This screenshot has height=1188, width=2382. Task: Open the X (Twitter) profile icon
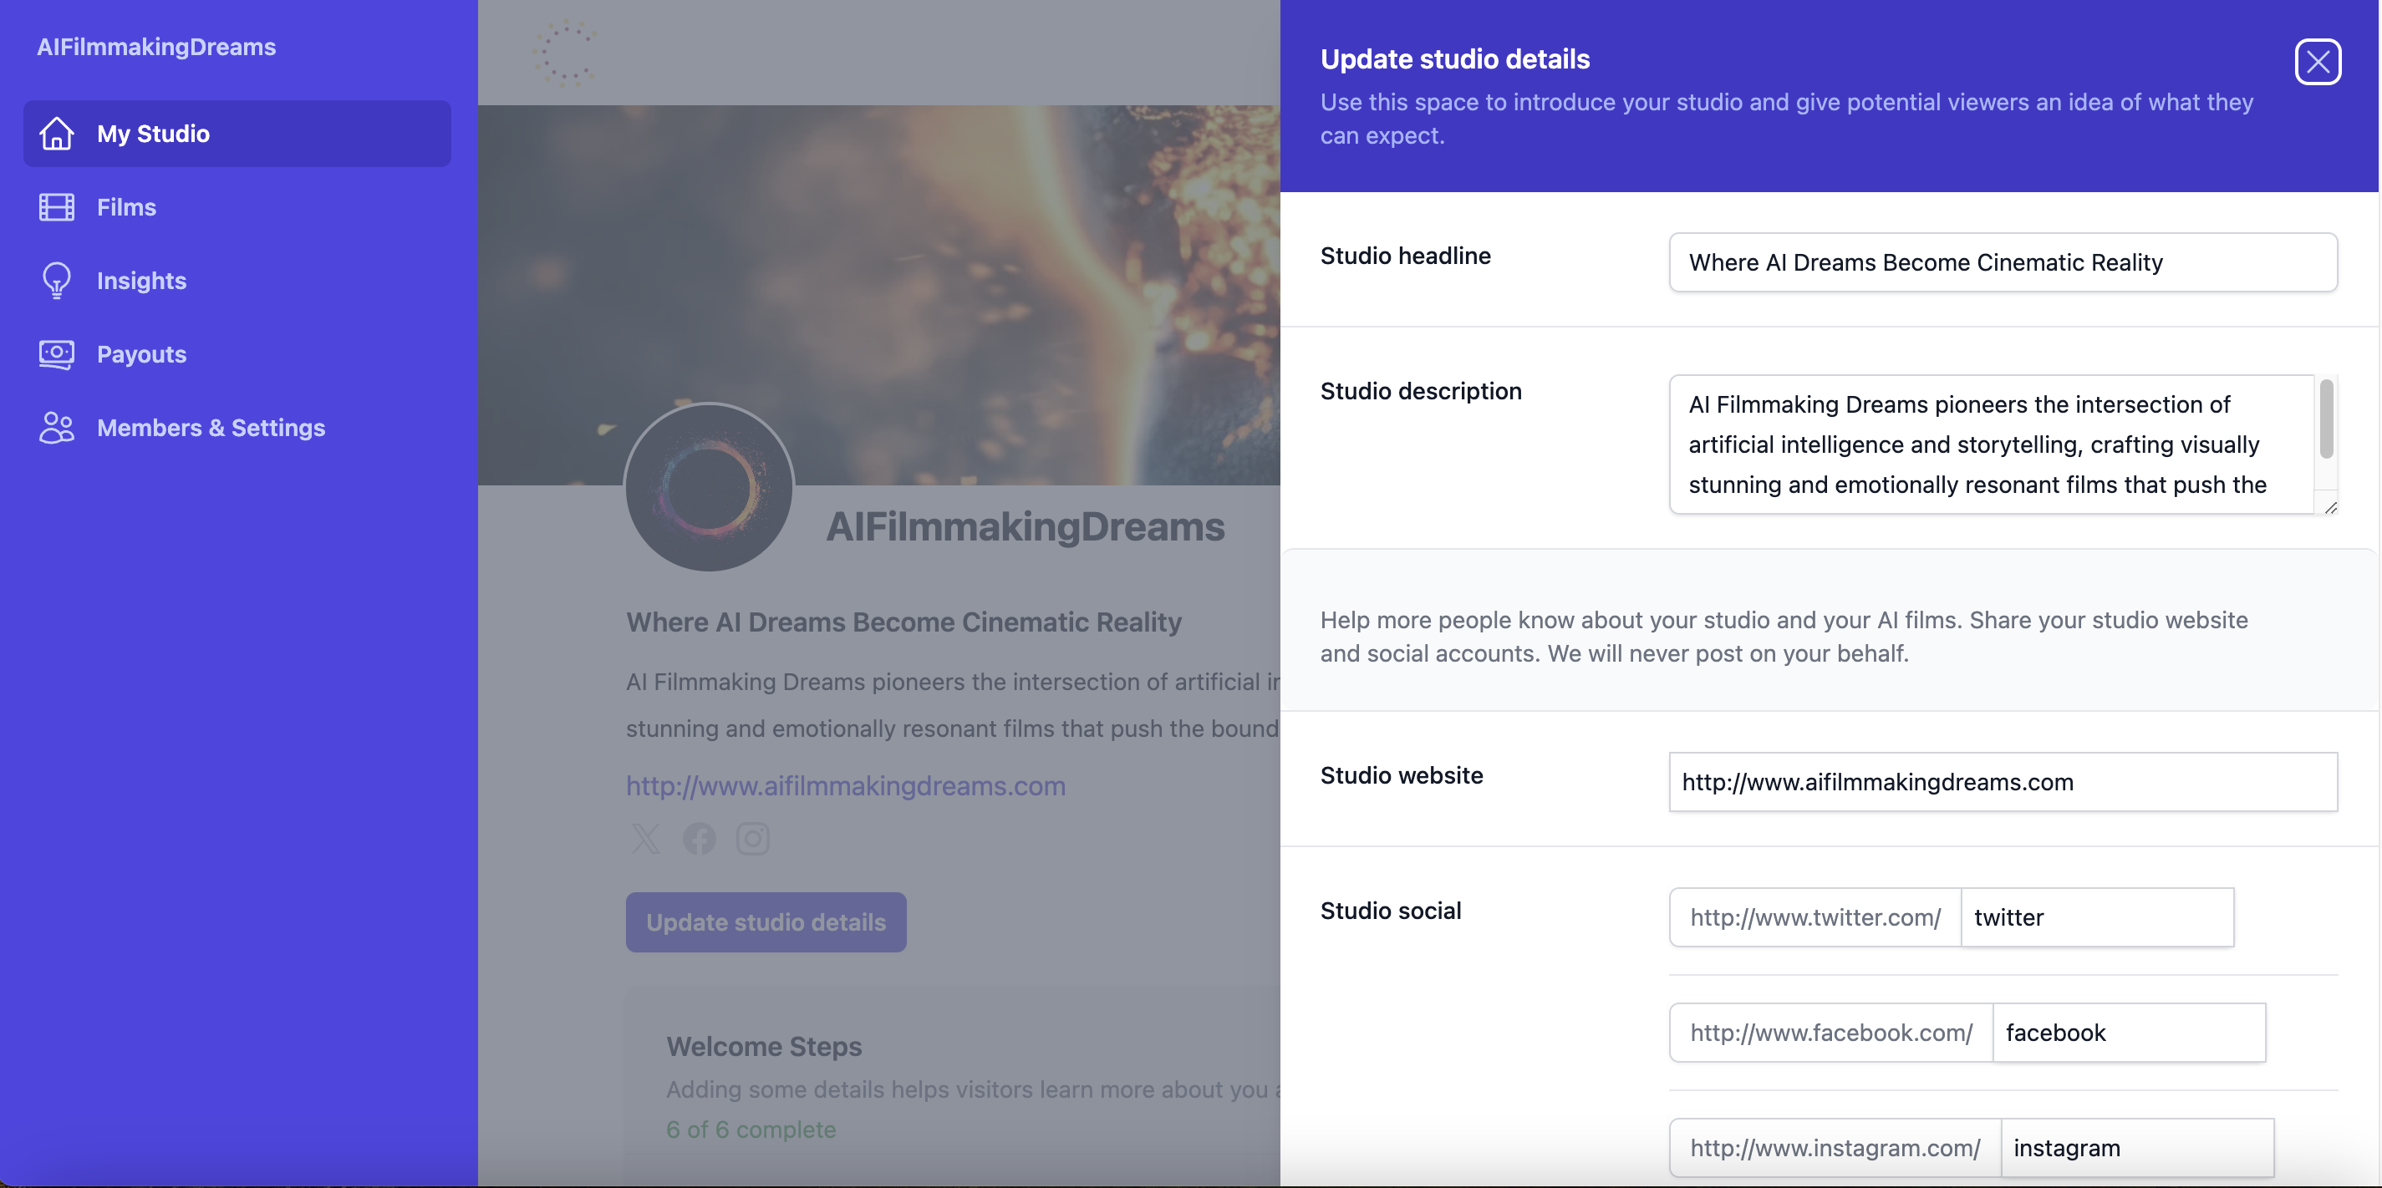pyautogui.click(x=645, y=839)
